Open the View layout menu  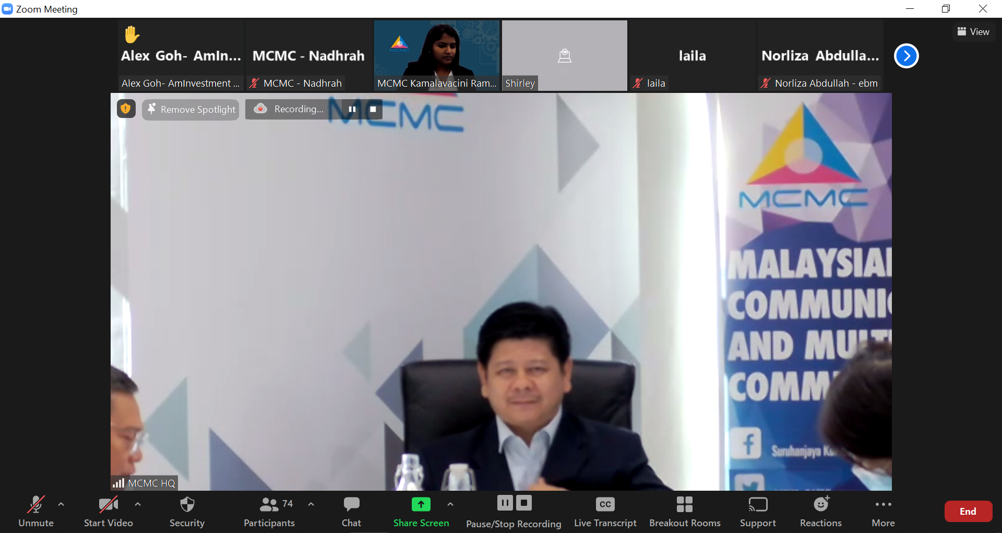973,32
